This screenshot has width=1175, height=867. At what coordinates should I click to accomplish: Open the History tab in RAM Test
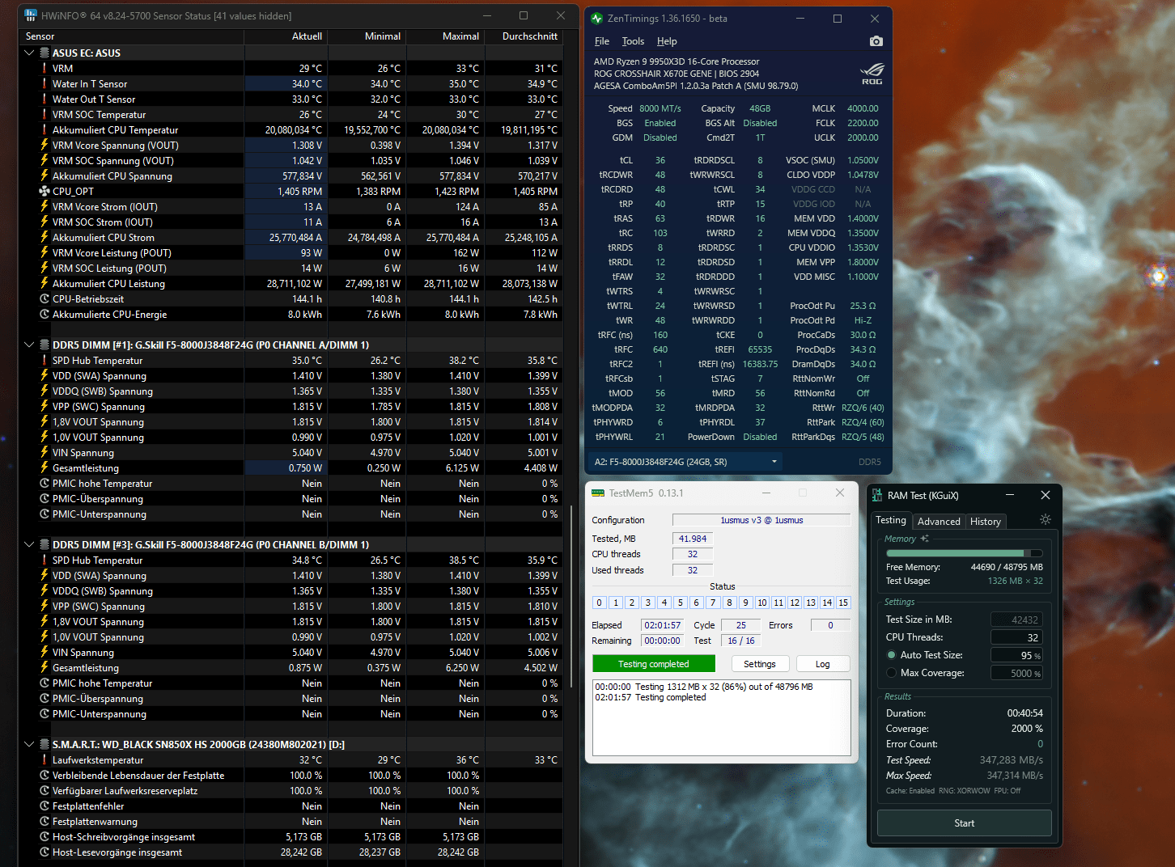986,522
